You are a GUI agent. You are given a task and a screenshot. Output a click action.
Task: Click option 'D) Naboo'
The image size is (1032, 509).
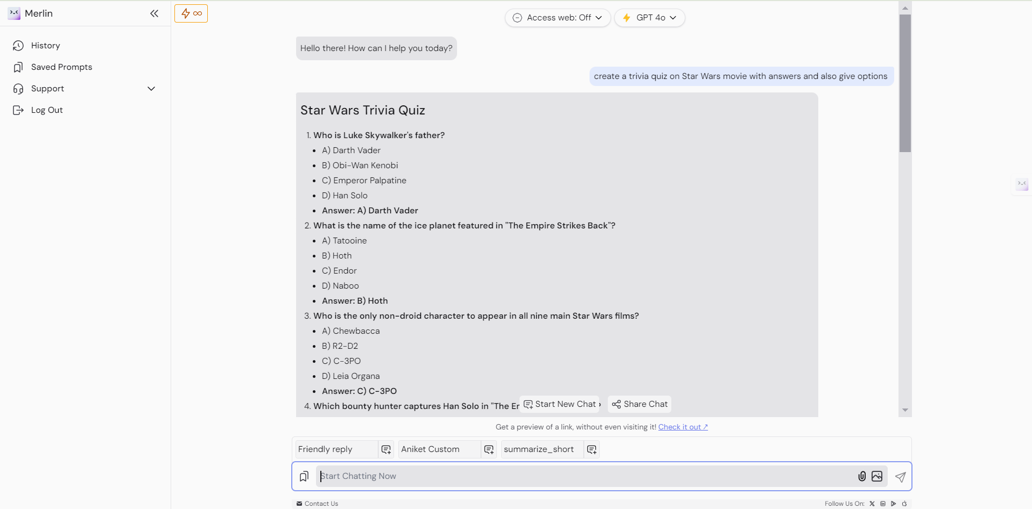pyautogui.click(x=340, y=286)
